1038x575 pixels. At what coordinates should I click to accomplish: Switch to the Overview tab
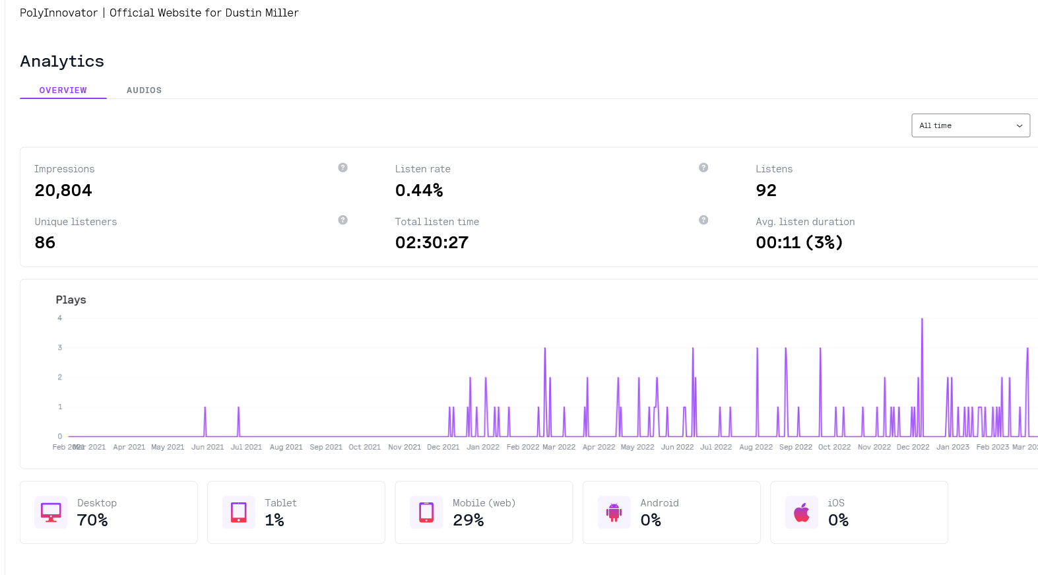[x=63, y=90]
